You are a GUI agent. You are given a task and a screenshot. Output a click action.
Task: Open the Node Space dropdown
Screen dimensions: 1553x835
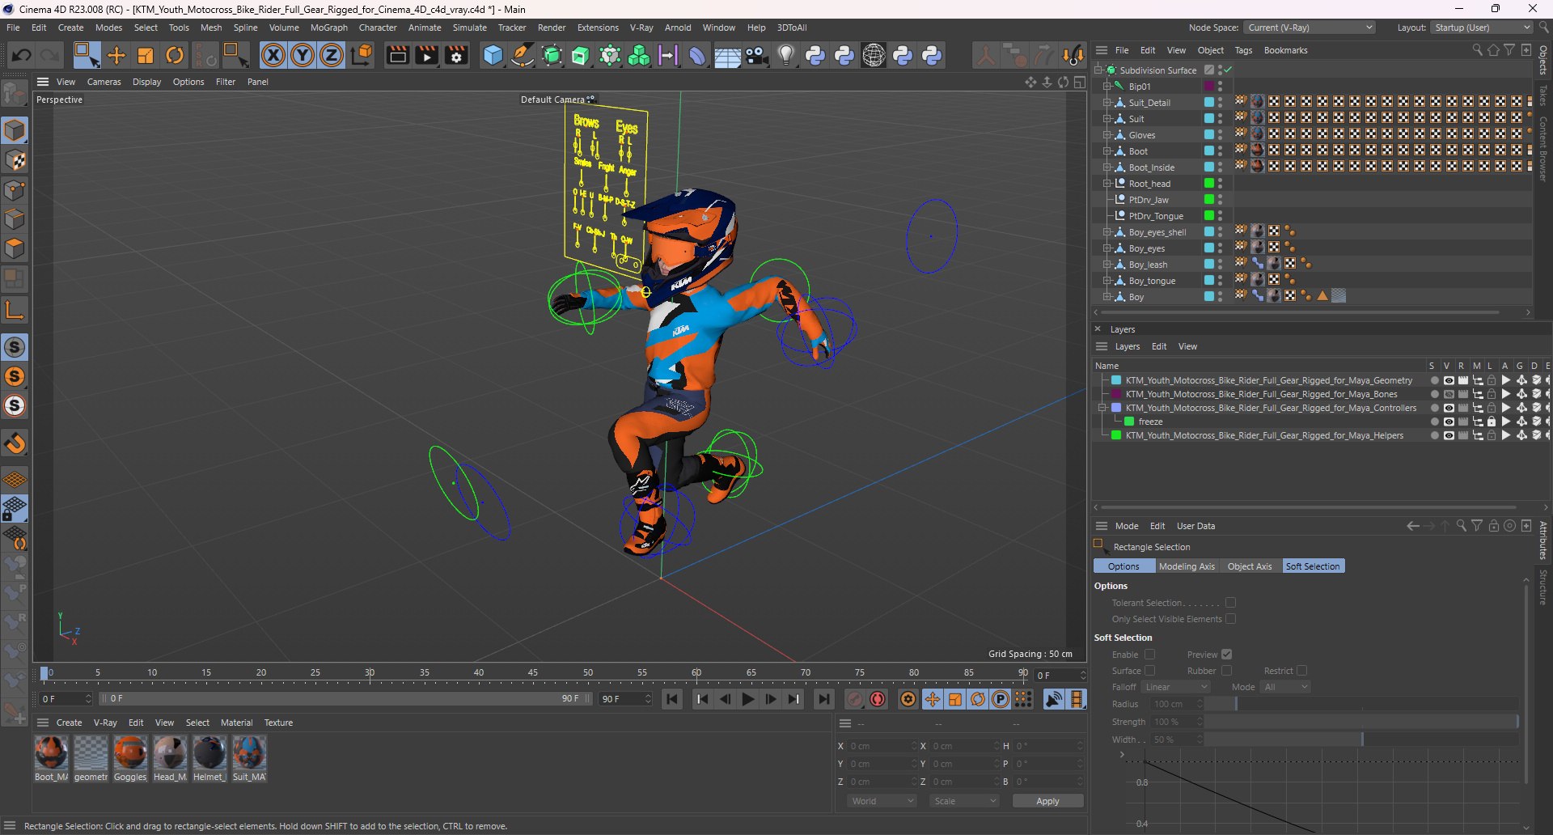(1310, 28)
